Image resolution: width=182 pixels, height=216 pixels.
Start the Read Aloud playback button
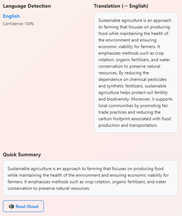click(x=23, y=206)
